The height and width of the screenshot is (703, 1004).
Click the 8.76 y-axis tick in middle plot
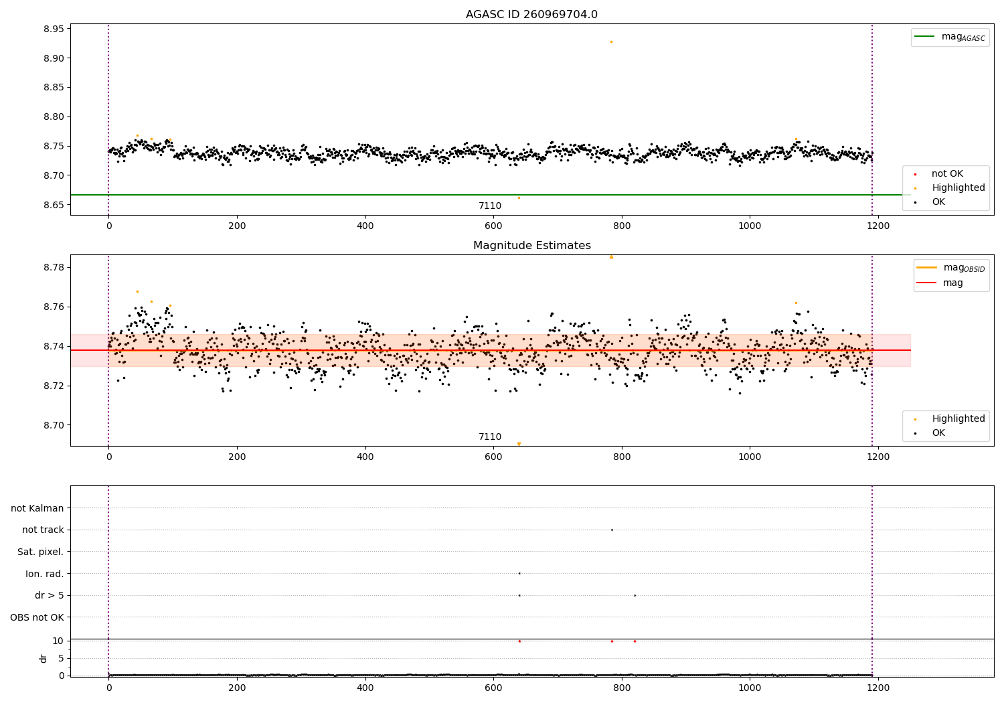pyautogui.click(x=54, y=307)
